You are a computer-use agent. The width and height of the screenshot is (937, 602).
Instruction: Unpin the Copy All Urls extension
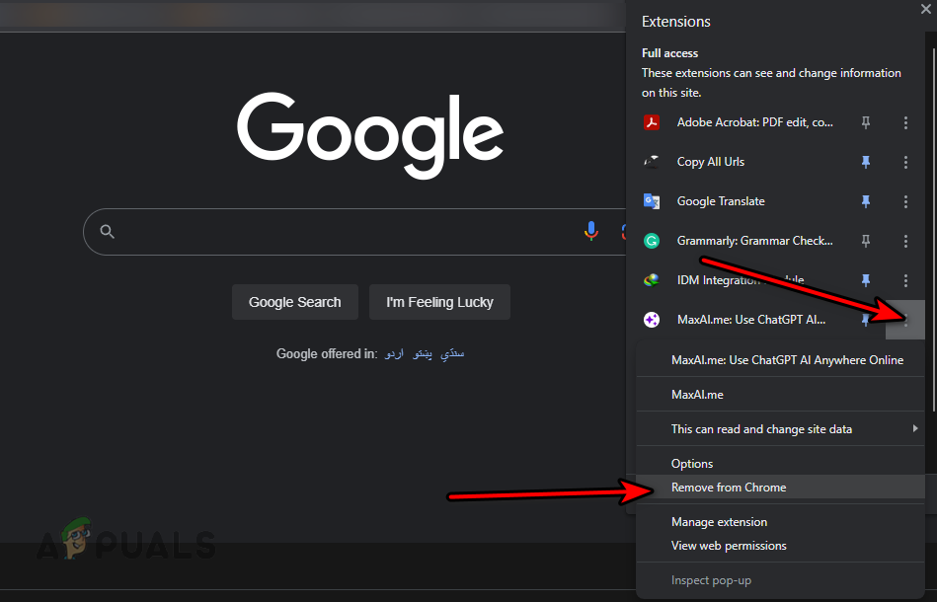coord(865,162)
